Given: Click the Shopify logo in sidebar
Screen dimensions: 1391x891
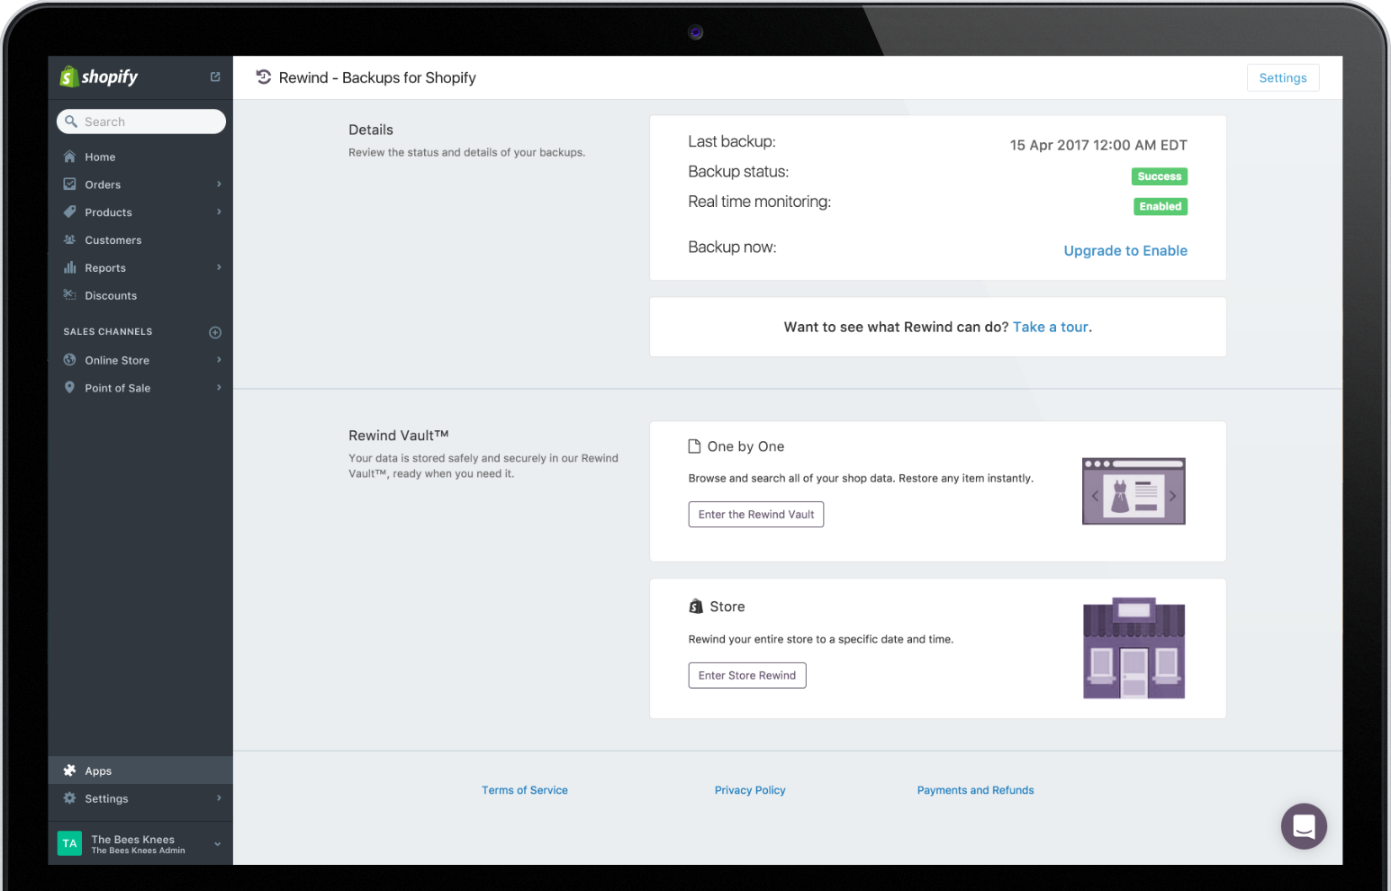Looking at the screenshot, I should pyautogui.click(x=99, y=77).
